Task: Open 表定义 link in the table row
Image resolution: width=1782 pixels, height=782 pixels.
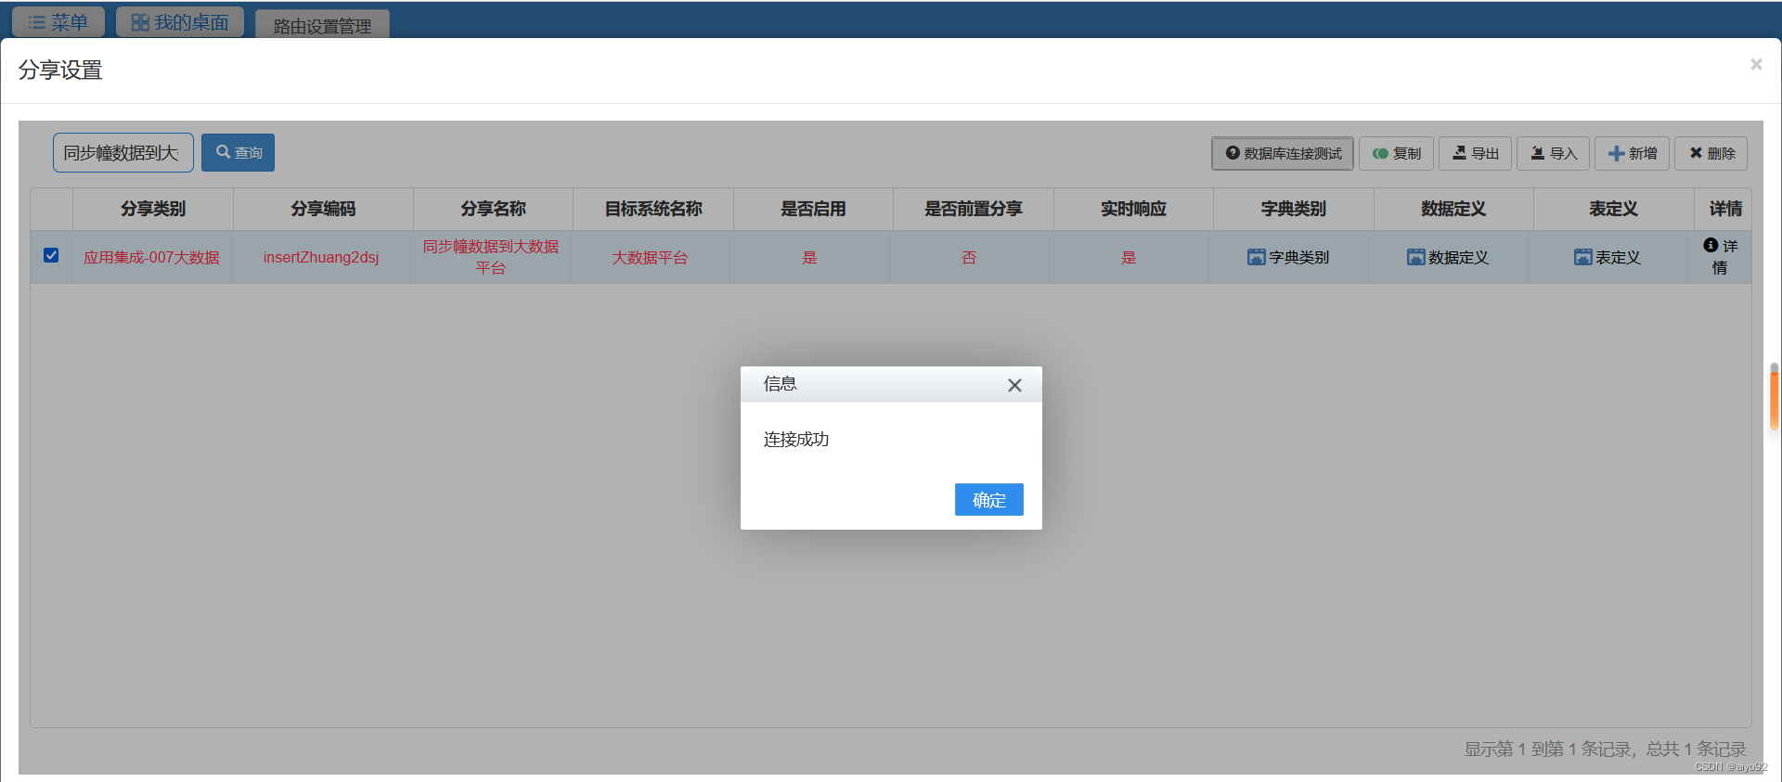Action: click(1608, 257)
